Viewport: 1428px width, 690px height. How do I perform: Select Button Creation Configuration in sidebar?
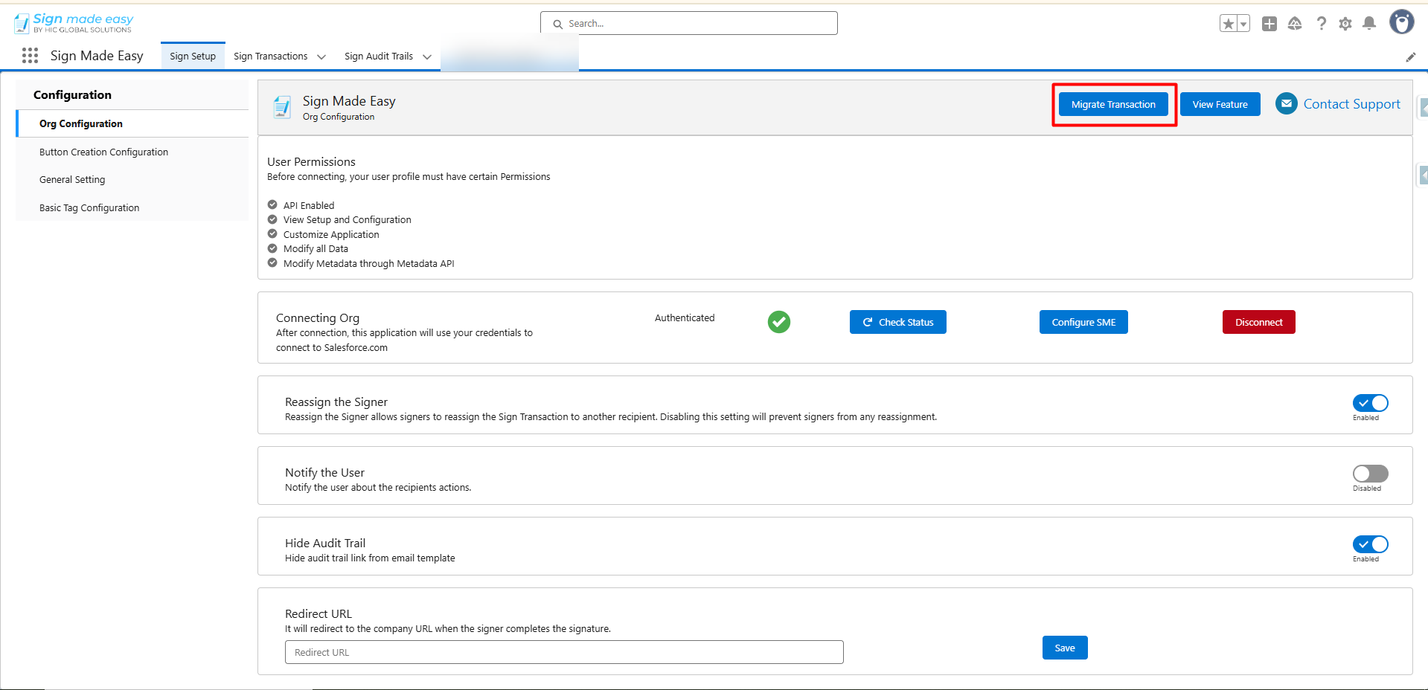point(103,152)
